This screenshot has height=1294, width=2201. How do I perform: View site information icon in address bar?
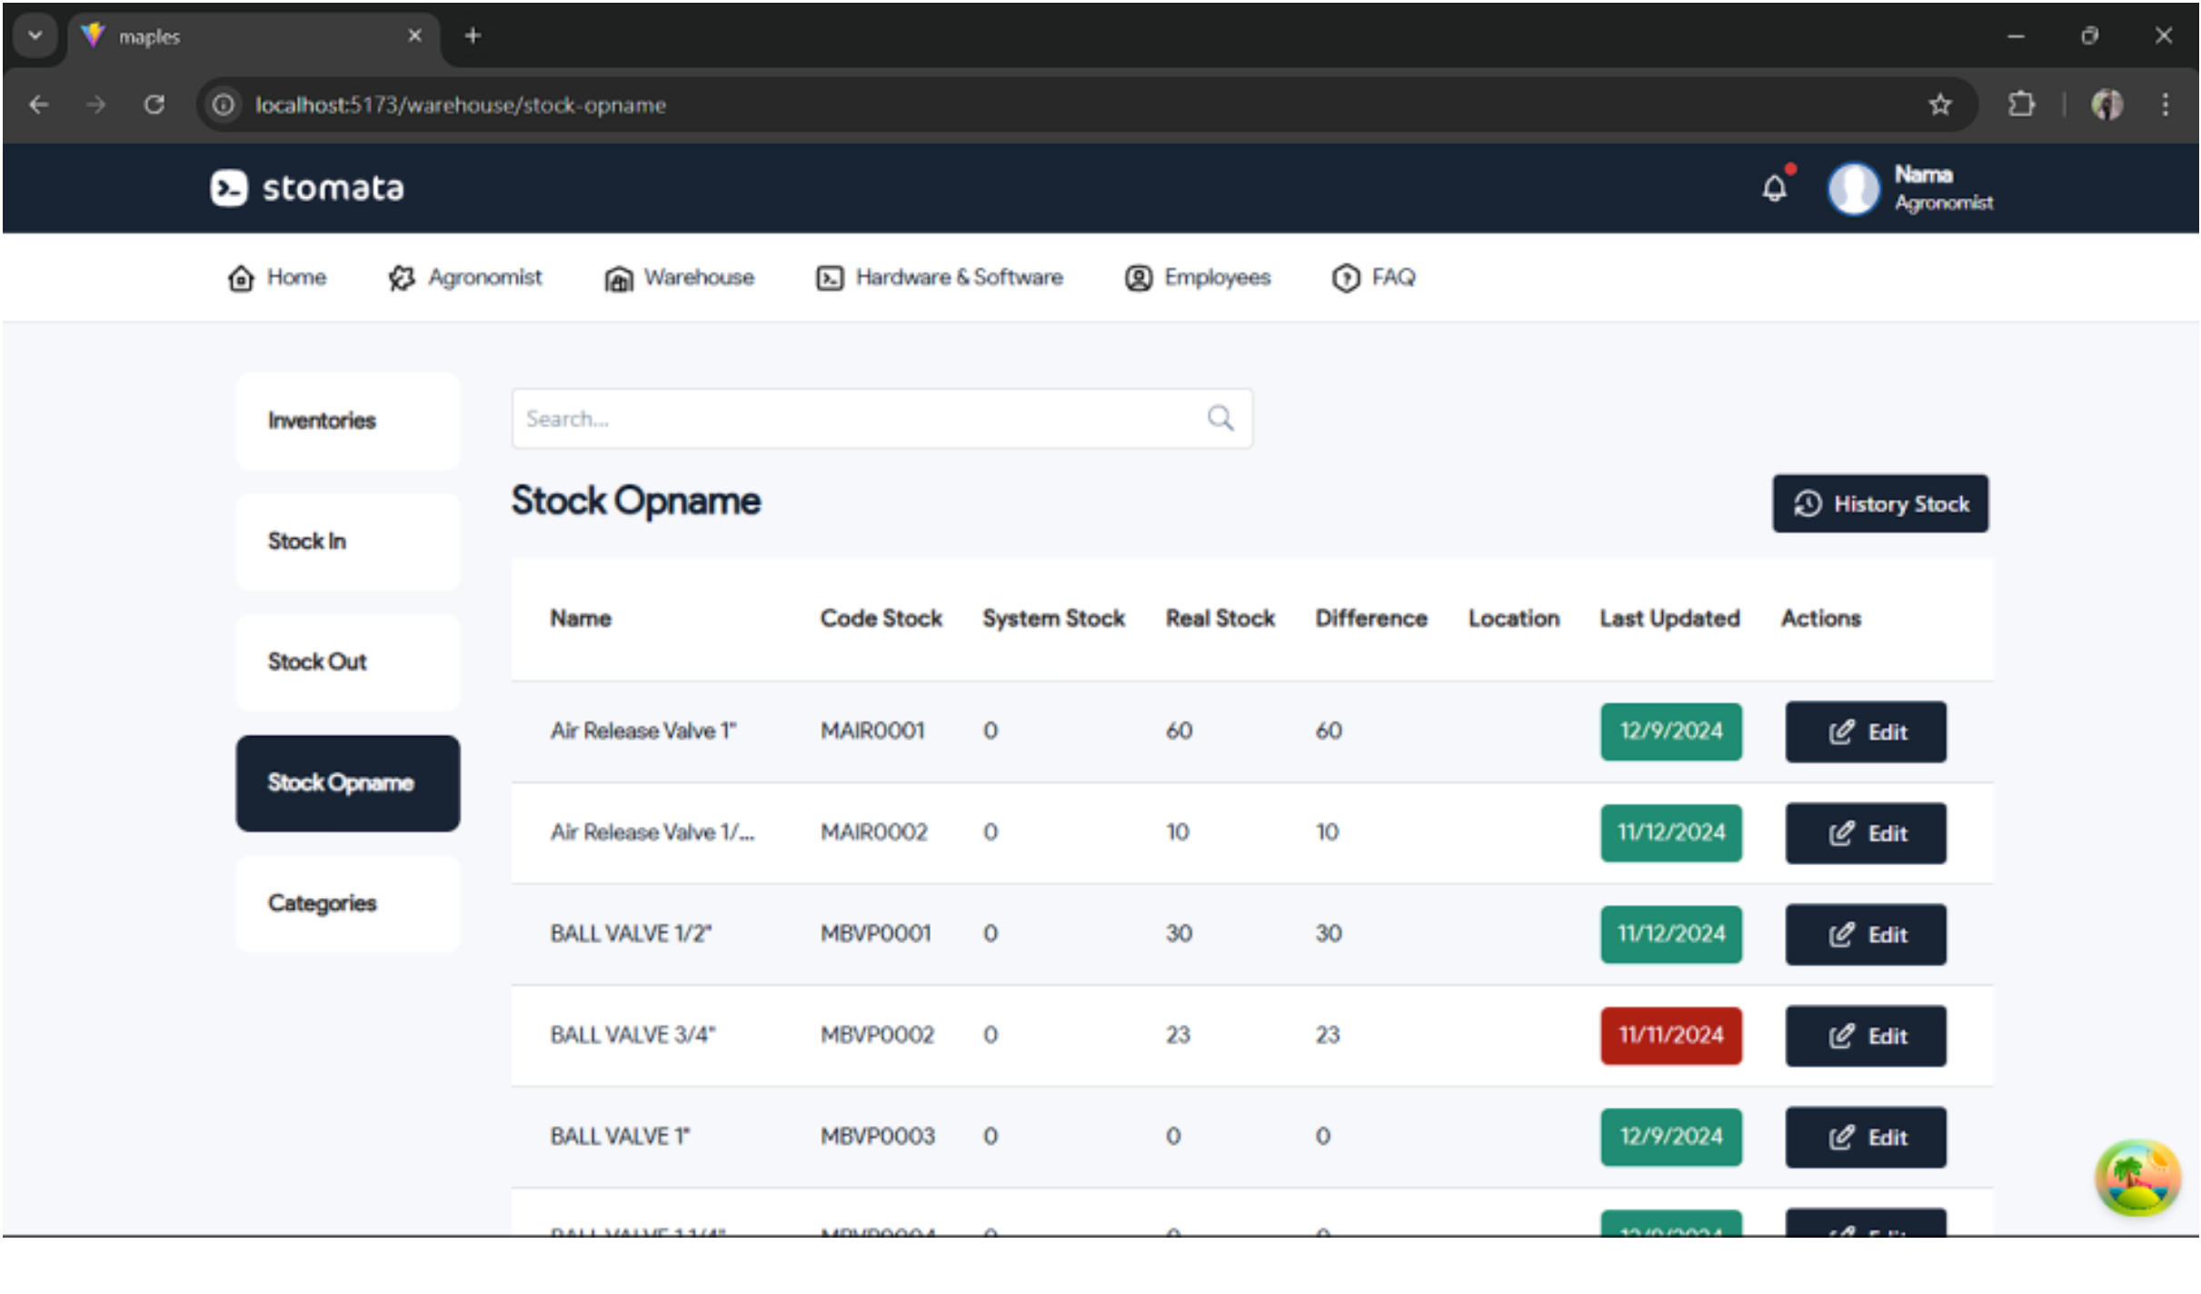pos(224,105)
